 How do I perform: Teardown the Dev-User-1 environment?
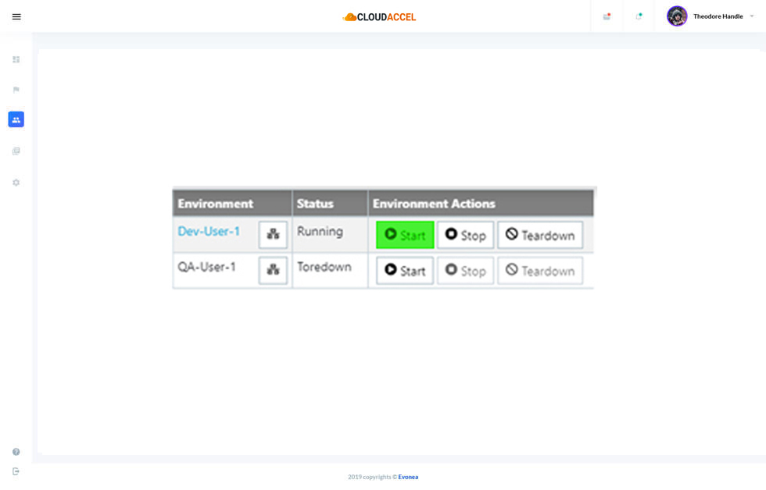click(x=540, y=235)
